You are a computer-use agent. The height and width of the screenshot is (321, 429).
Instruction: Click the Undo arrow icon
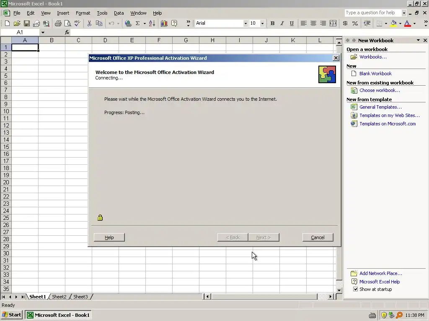pos(111,23)
